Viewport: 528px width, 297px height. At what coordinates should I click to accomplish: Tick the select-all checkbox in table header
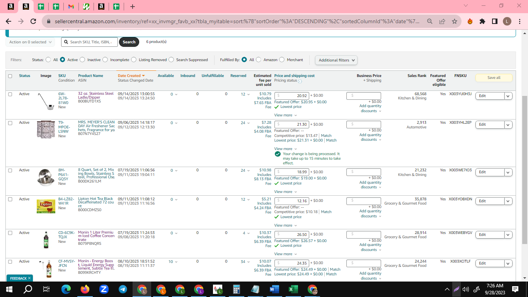(x=10, y=76)
